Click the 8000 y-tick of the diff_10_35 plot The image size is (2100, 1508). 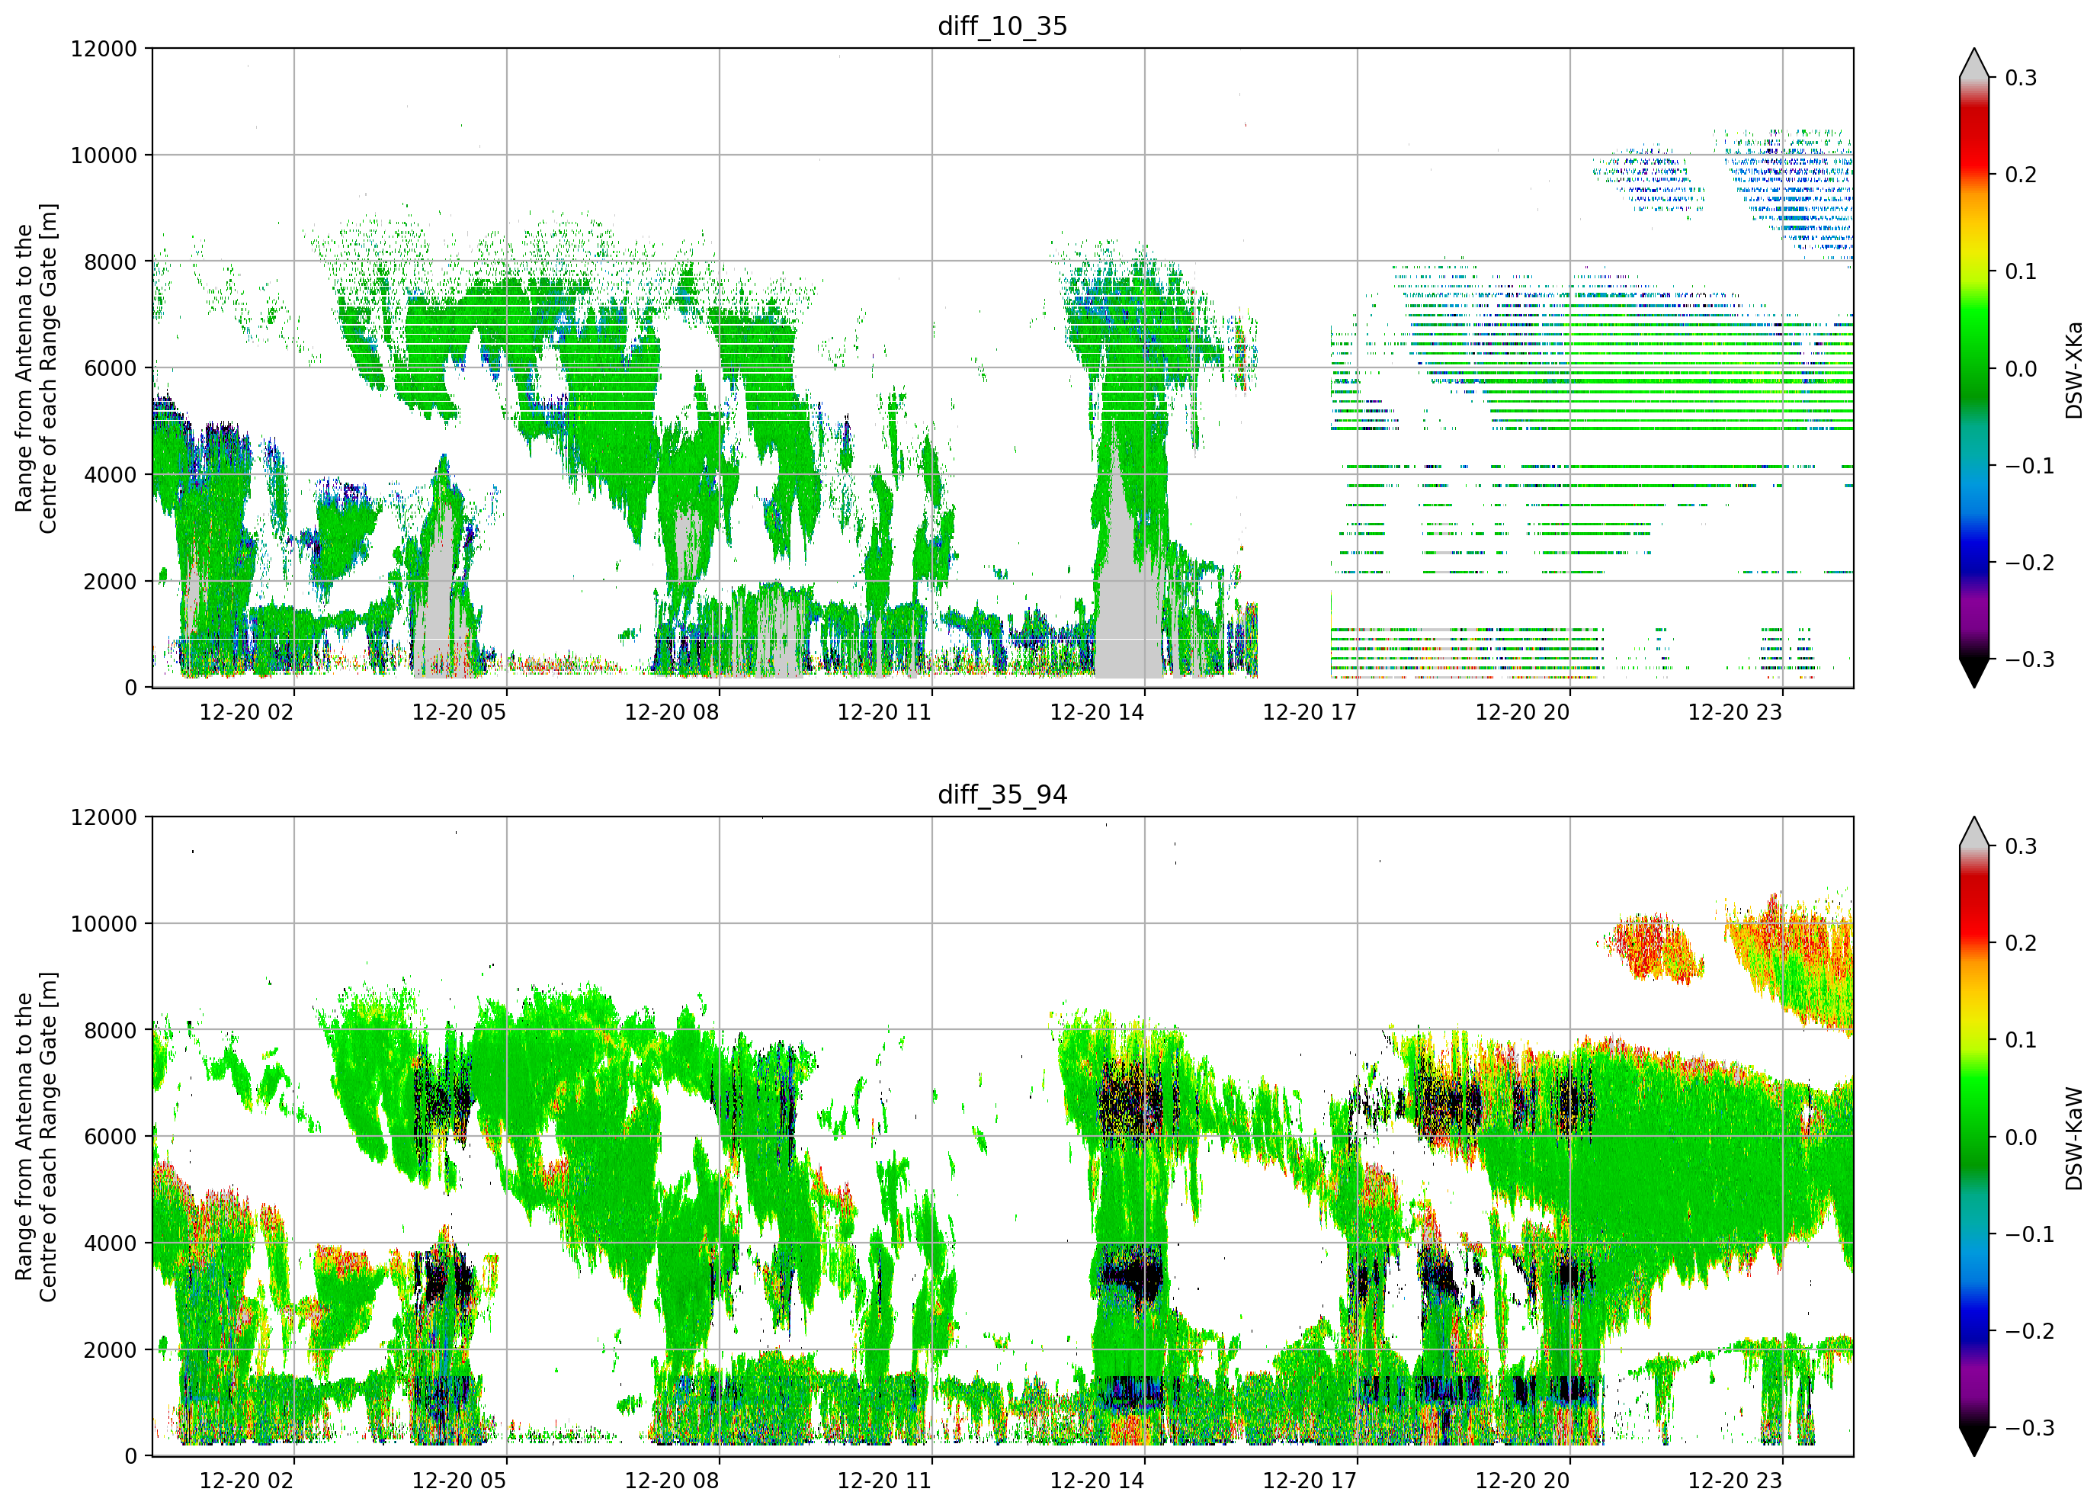[x=111, y=262]
